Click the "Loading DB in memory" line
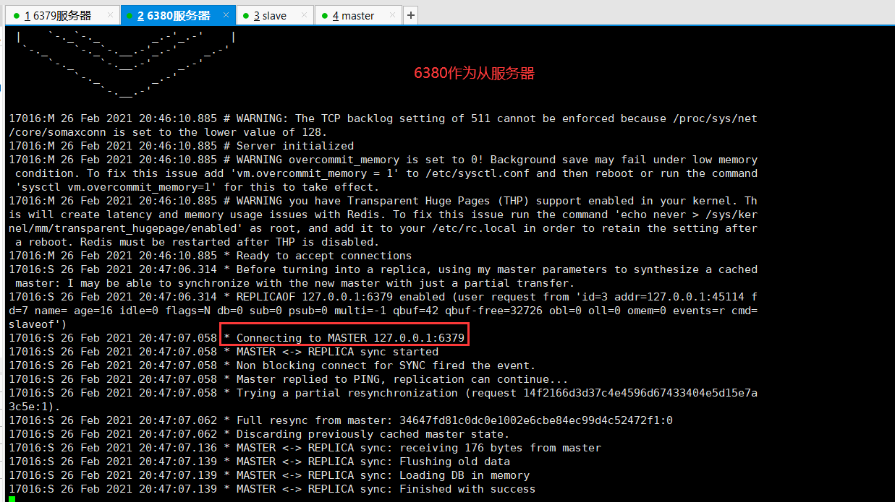 (269, 475)
